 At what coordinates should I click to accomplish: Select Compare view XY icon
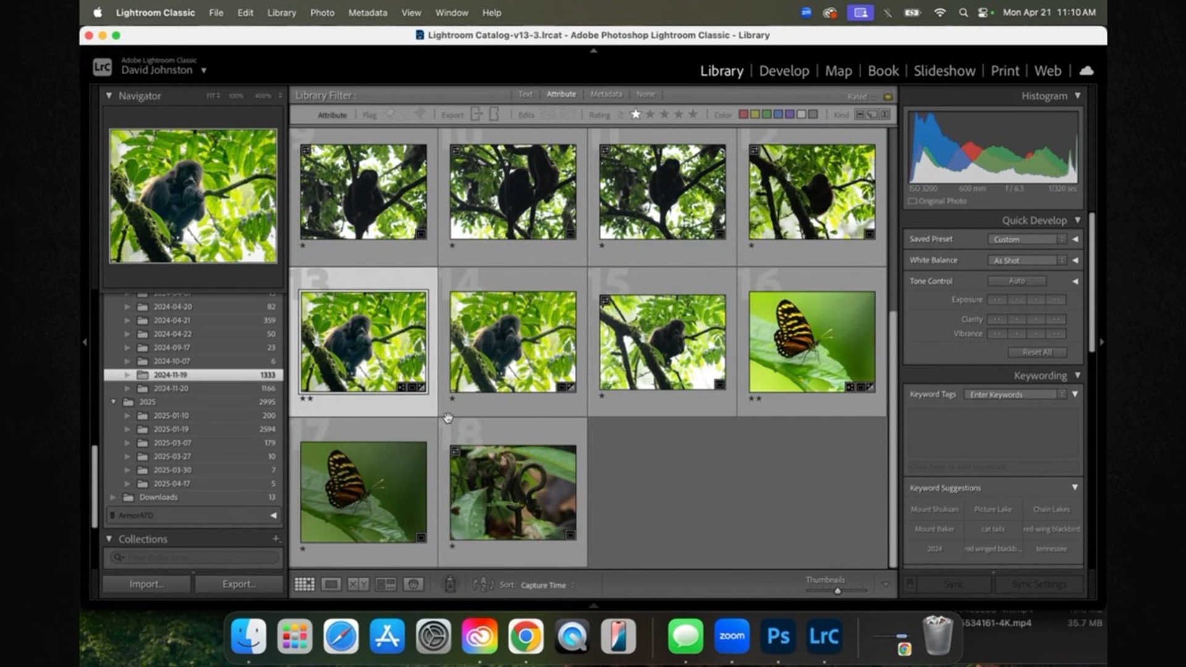tap(358, 584)
